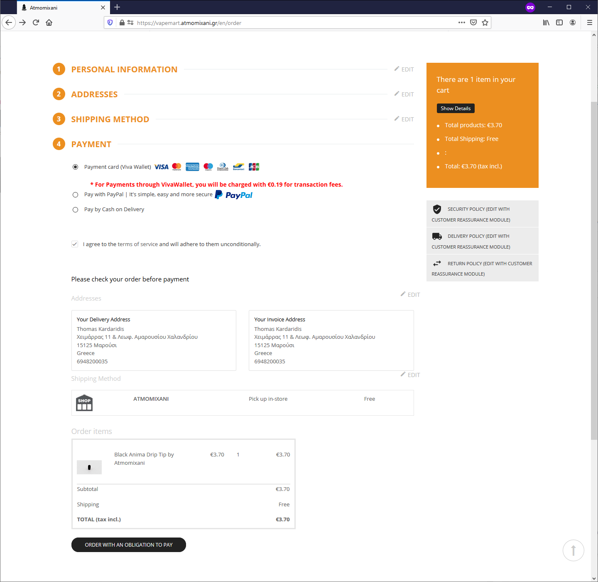The width and height of the screenshot is (598, 582).
Task: Uncheck the terms of service agreement checkbox
Action: pos(75,244)
